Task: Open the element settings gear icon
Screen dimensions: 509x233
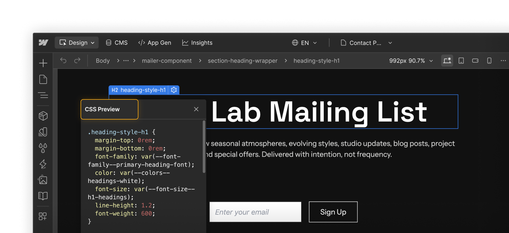Action: click(x=174, y=90)
